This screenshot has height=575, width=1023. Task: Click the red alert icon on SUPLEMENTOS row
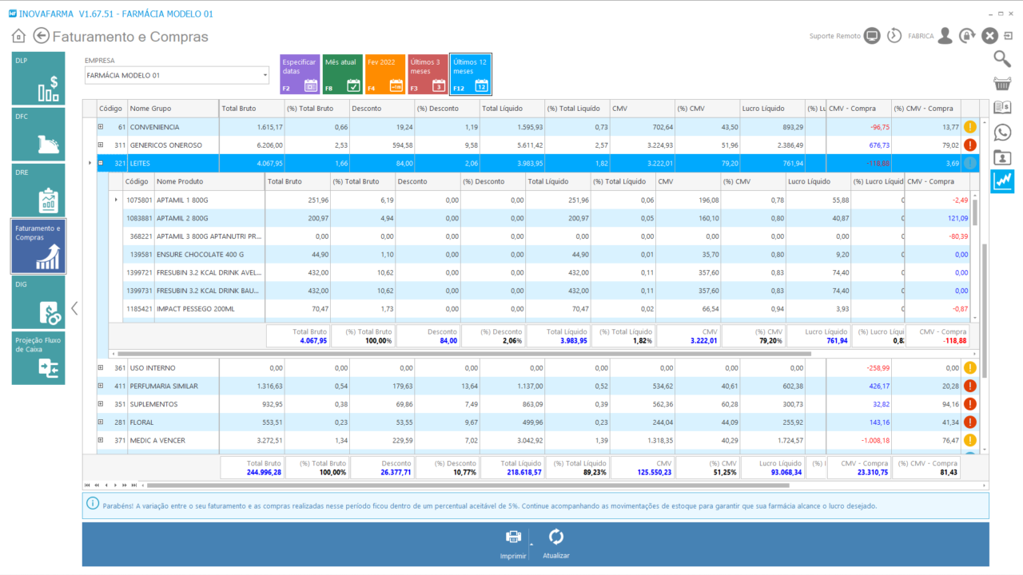click(970, 404)
